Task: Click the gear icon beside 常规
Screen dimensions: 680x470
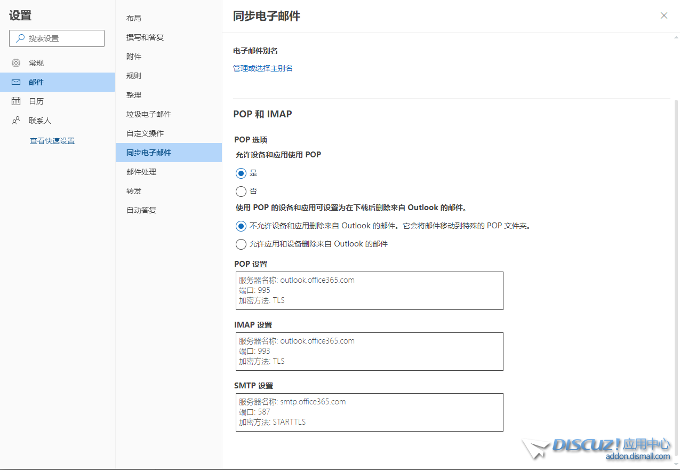Action: point(16,63)
